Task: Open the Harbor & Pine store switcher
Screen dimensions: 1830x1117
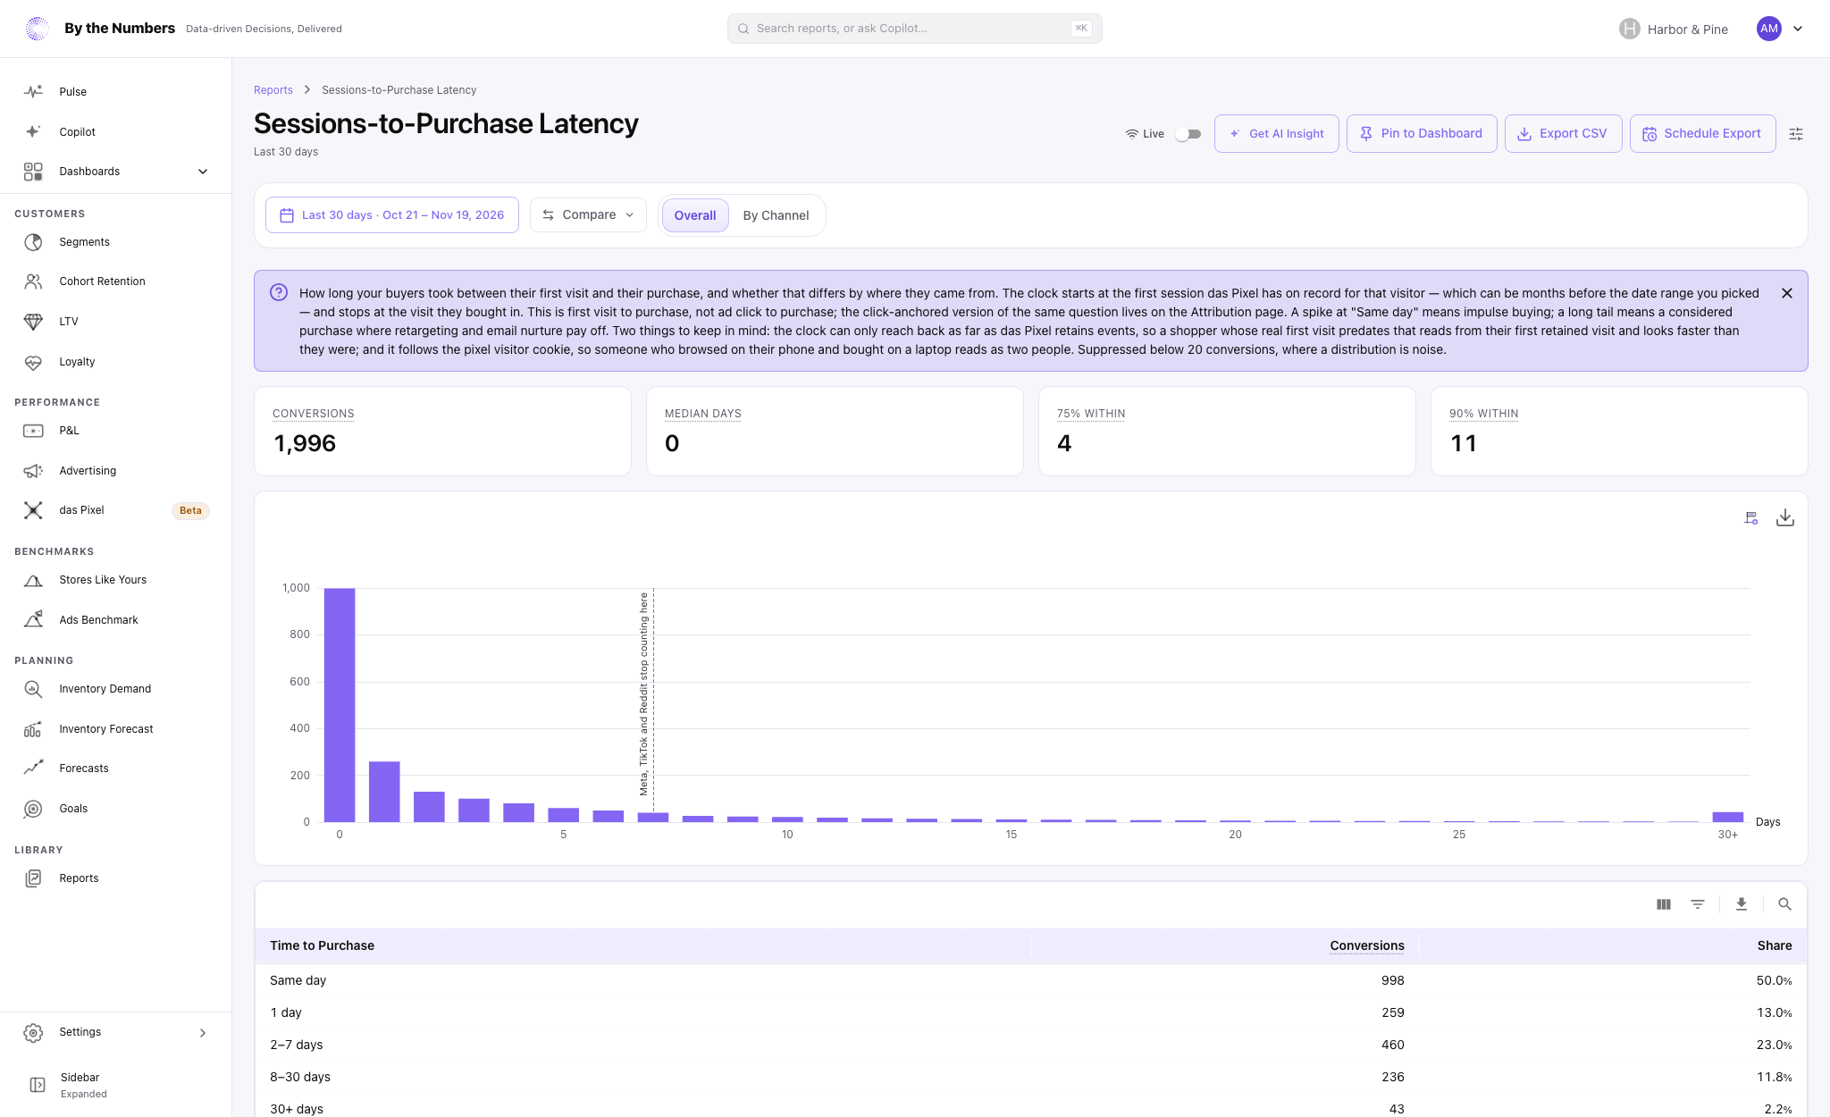Action: pyautogui.click(x=1673, y=29)
